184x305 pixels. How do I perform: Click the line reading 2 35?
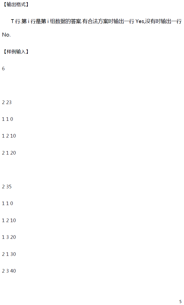(7, 186)
